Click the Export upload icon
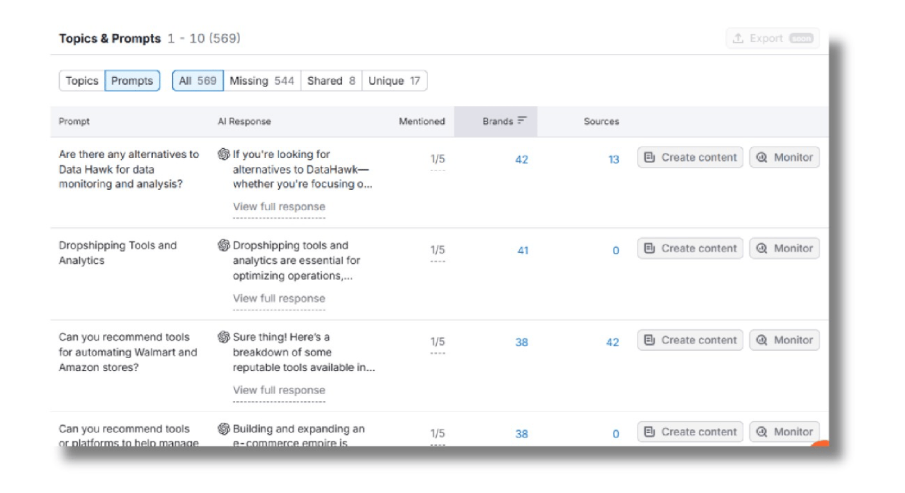 pyautogui.click(x=738, y=39)
